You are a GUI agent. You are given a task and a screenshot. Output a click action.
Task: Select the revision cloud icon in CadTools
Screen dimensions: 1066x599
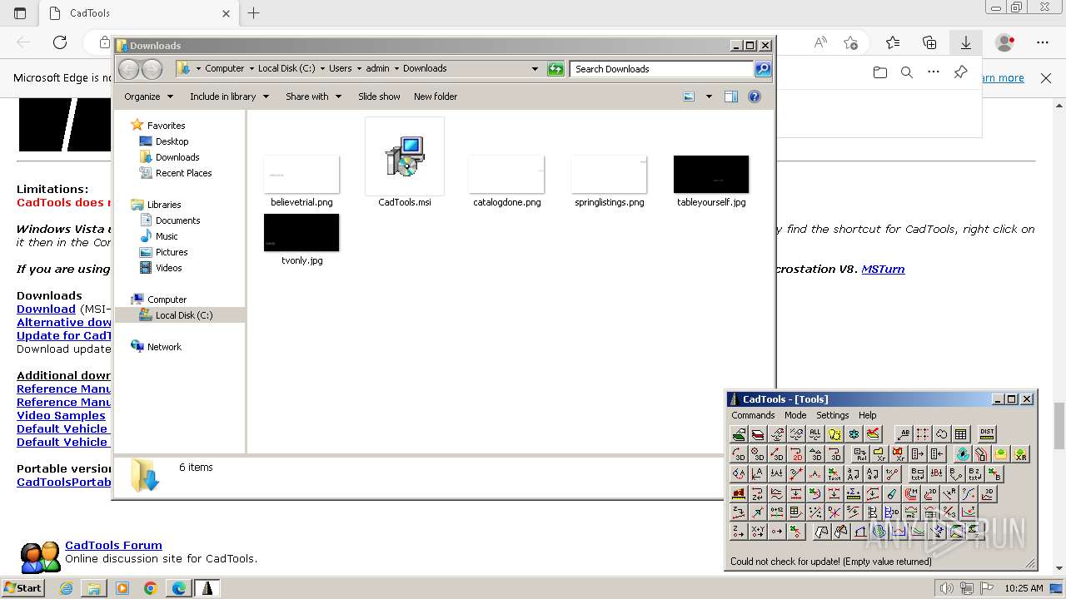[x=942, y=433]
